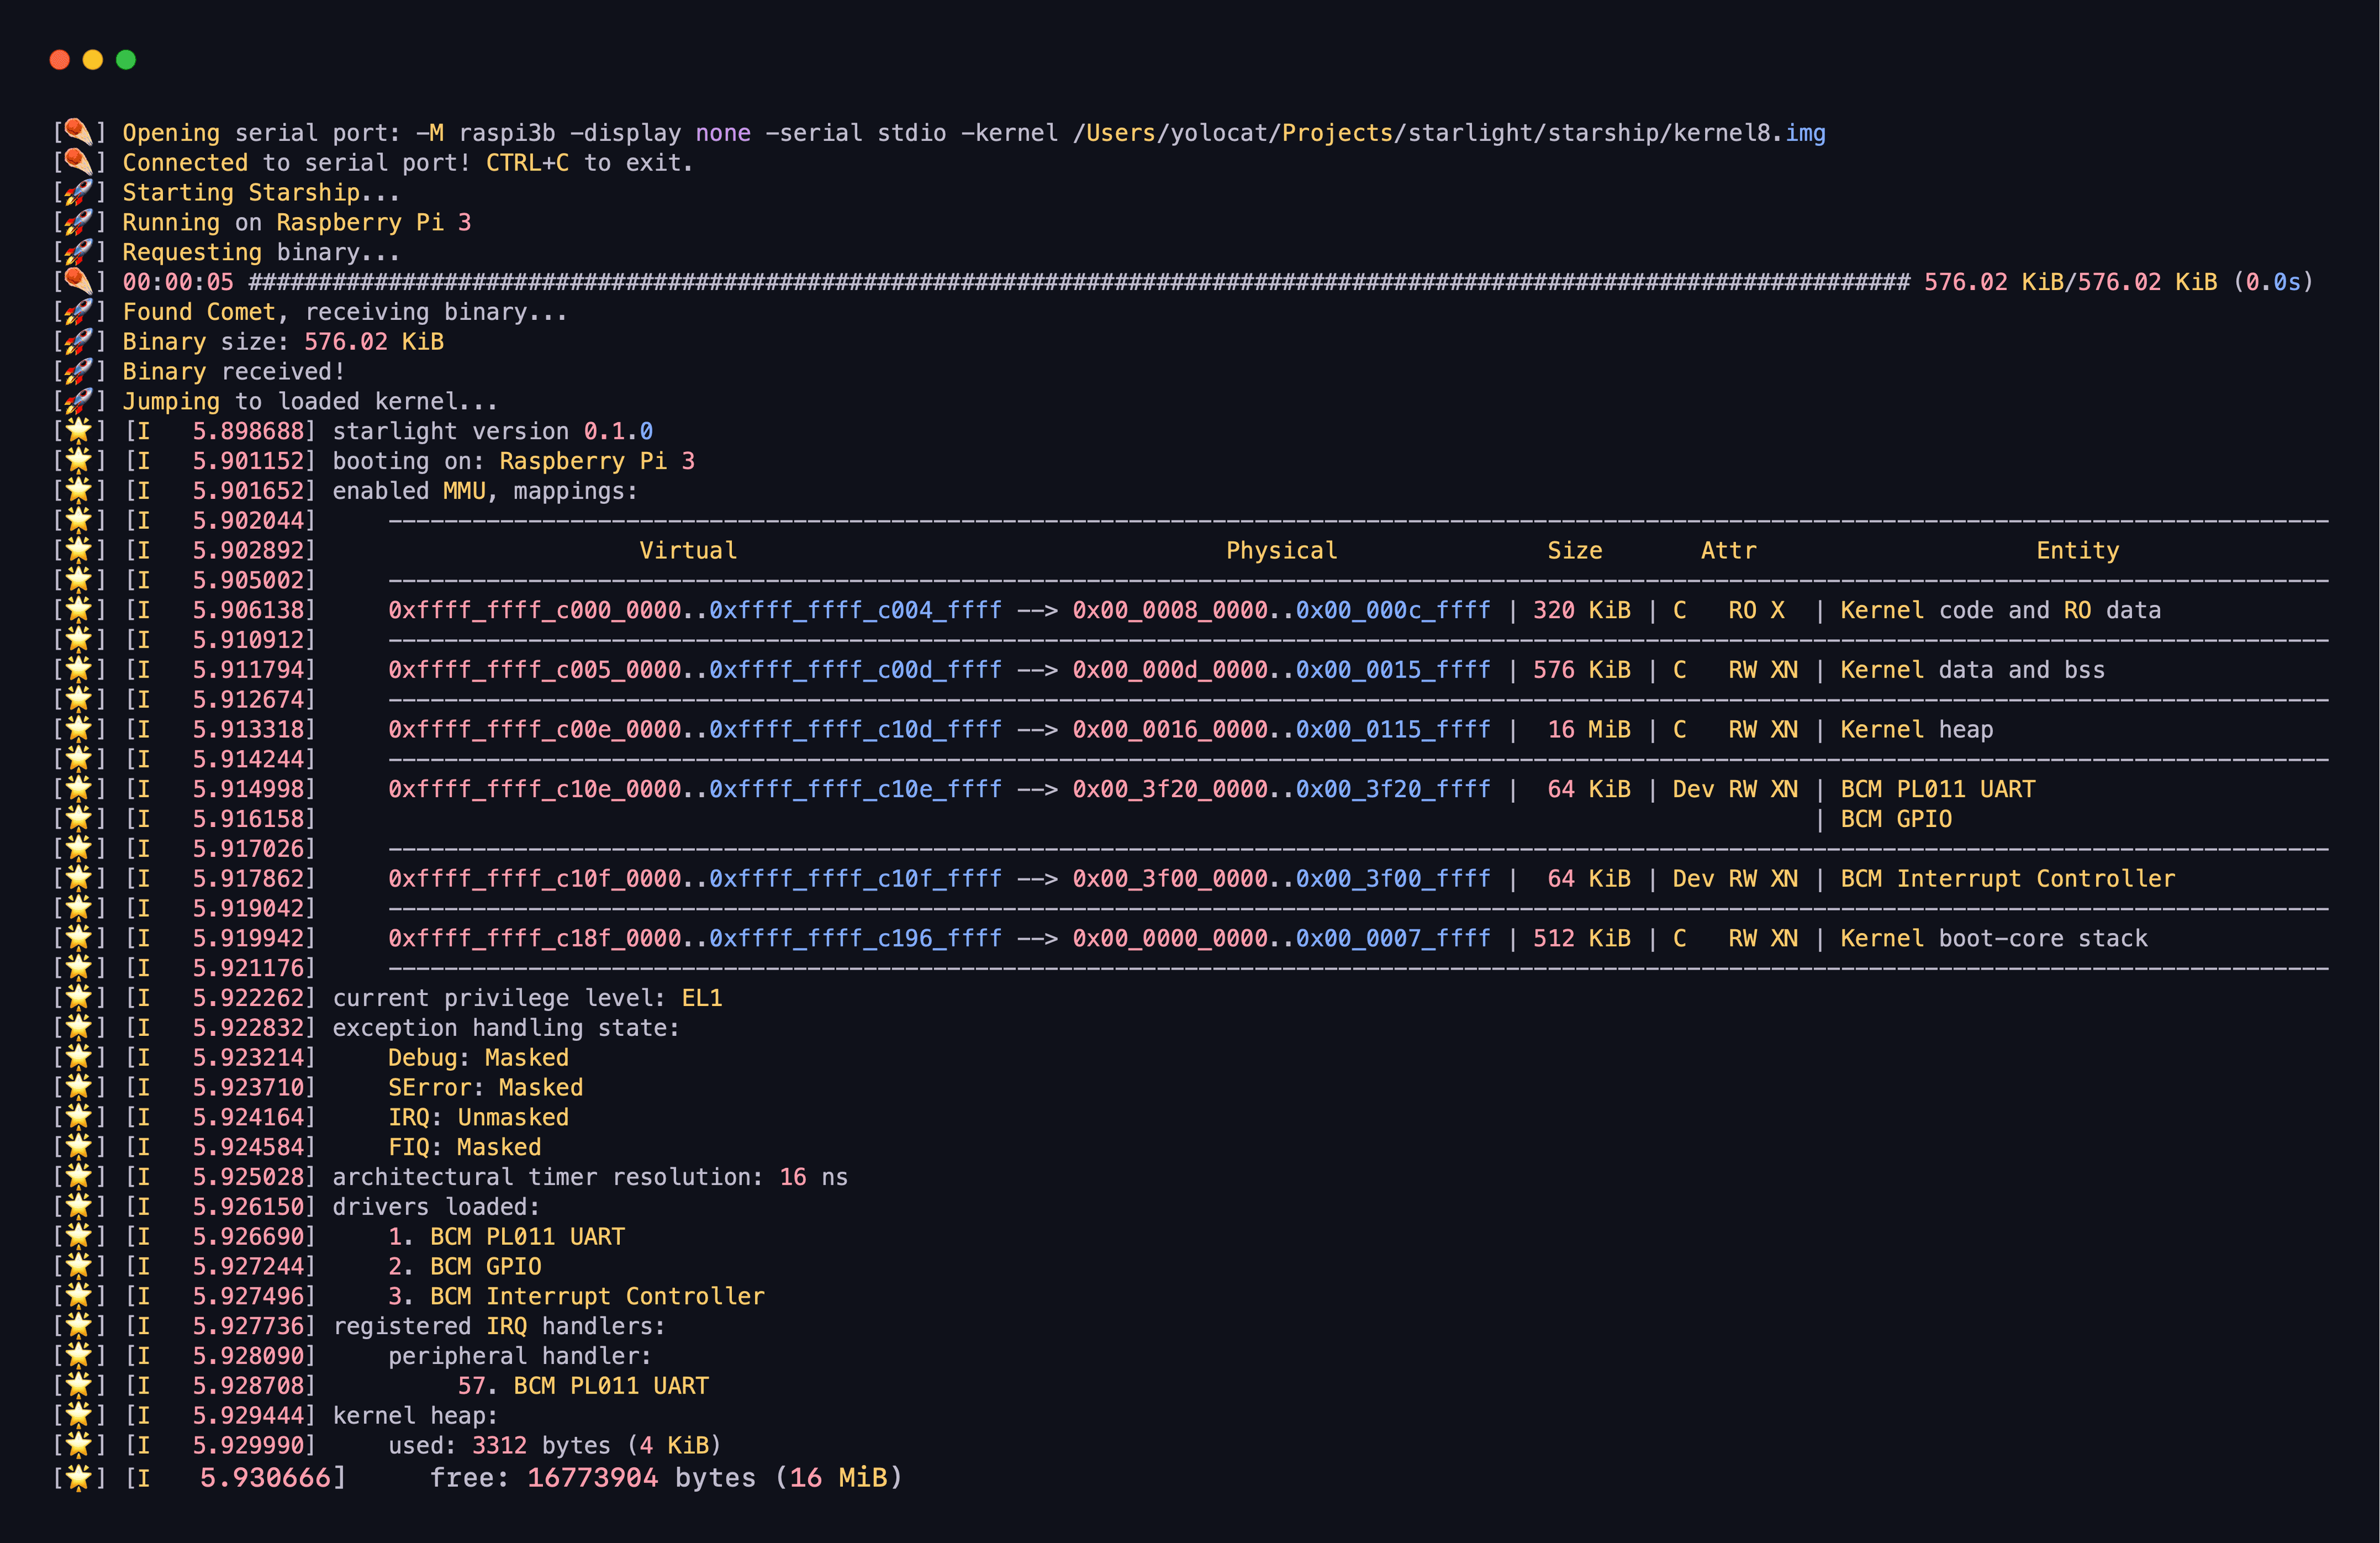Click the IRQ: Unmasked status text
The height and width of the screenshot is (1543, 2380).
pyautogui.click(x=478, y=1117)
